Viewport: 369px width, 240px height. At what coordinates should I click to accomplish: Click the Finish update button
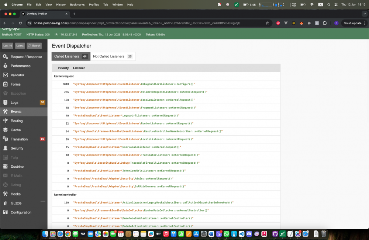pyautogui.click(x=352, y=23)
